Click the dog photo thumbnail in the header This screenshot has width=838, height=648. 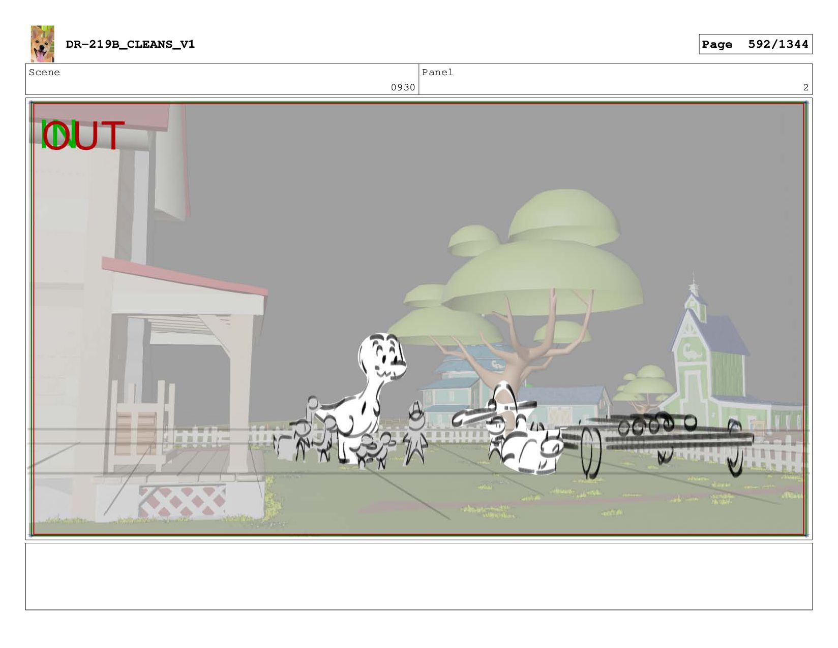pyautogui.click(x=42, y=44)
